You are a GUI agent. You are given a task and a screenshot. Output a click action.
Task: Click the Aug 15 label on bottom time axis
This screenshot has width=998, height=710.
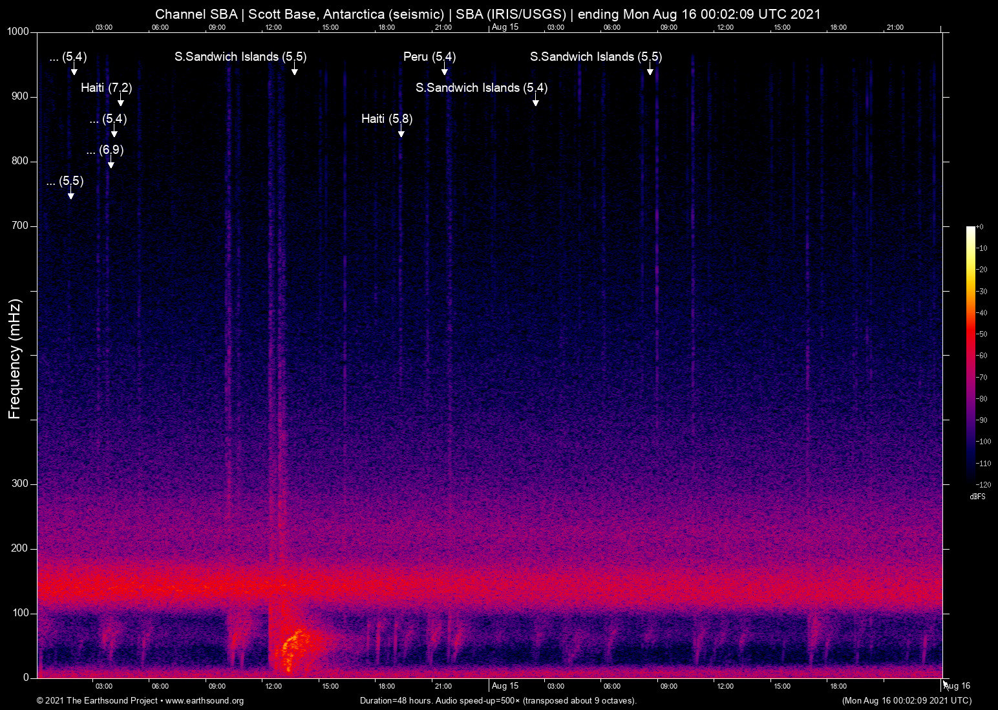tap(505, 686)
